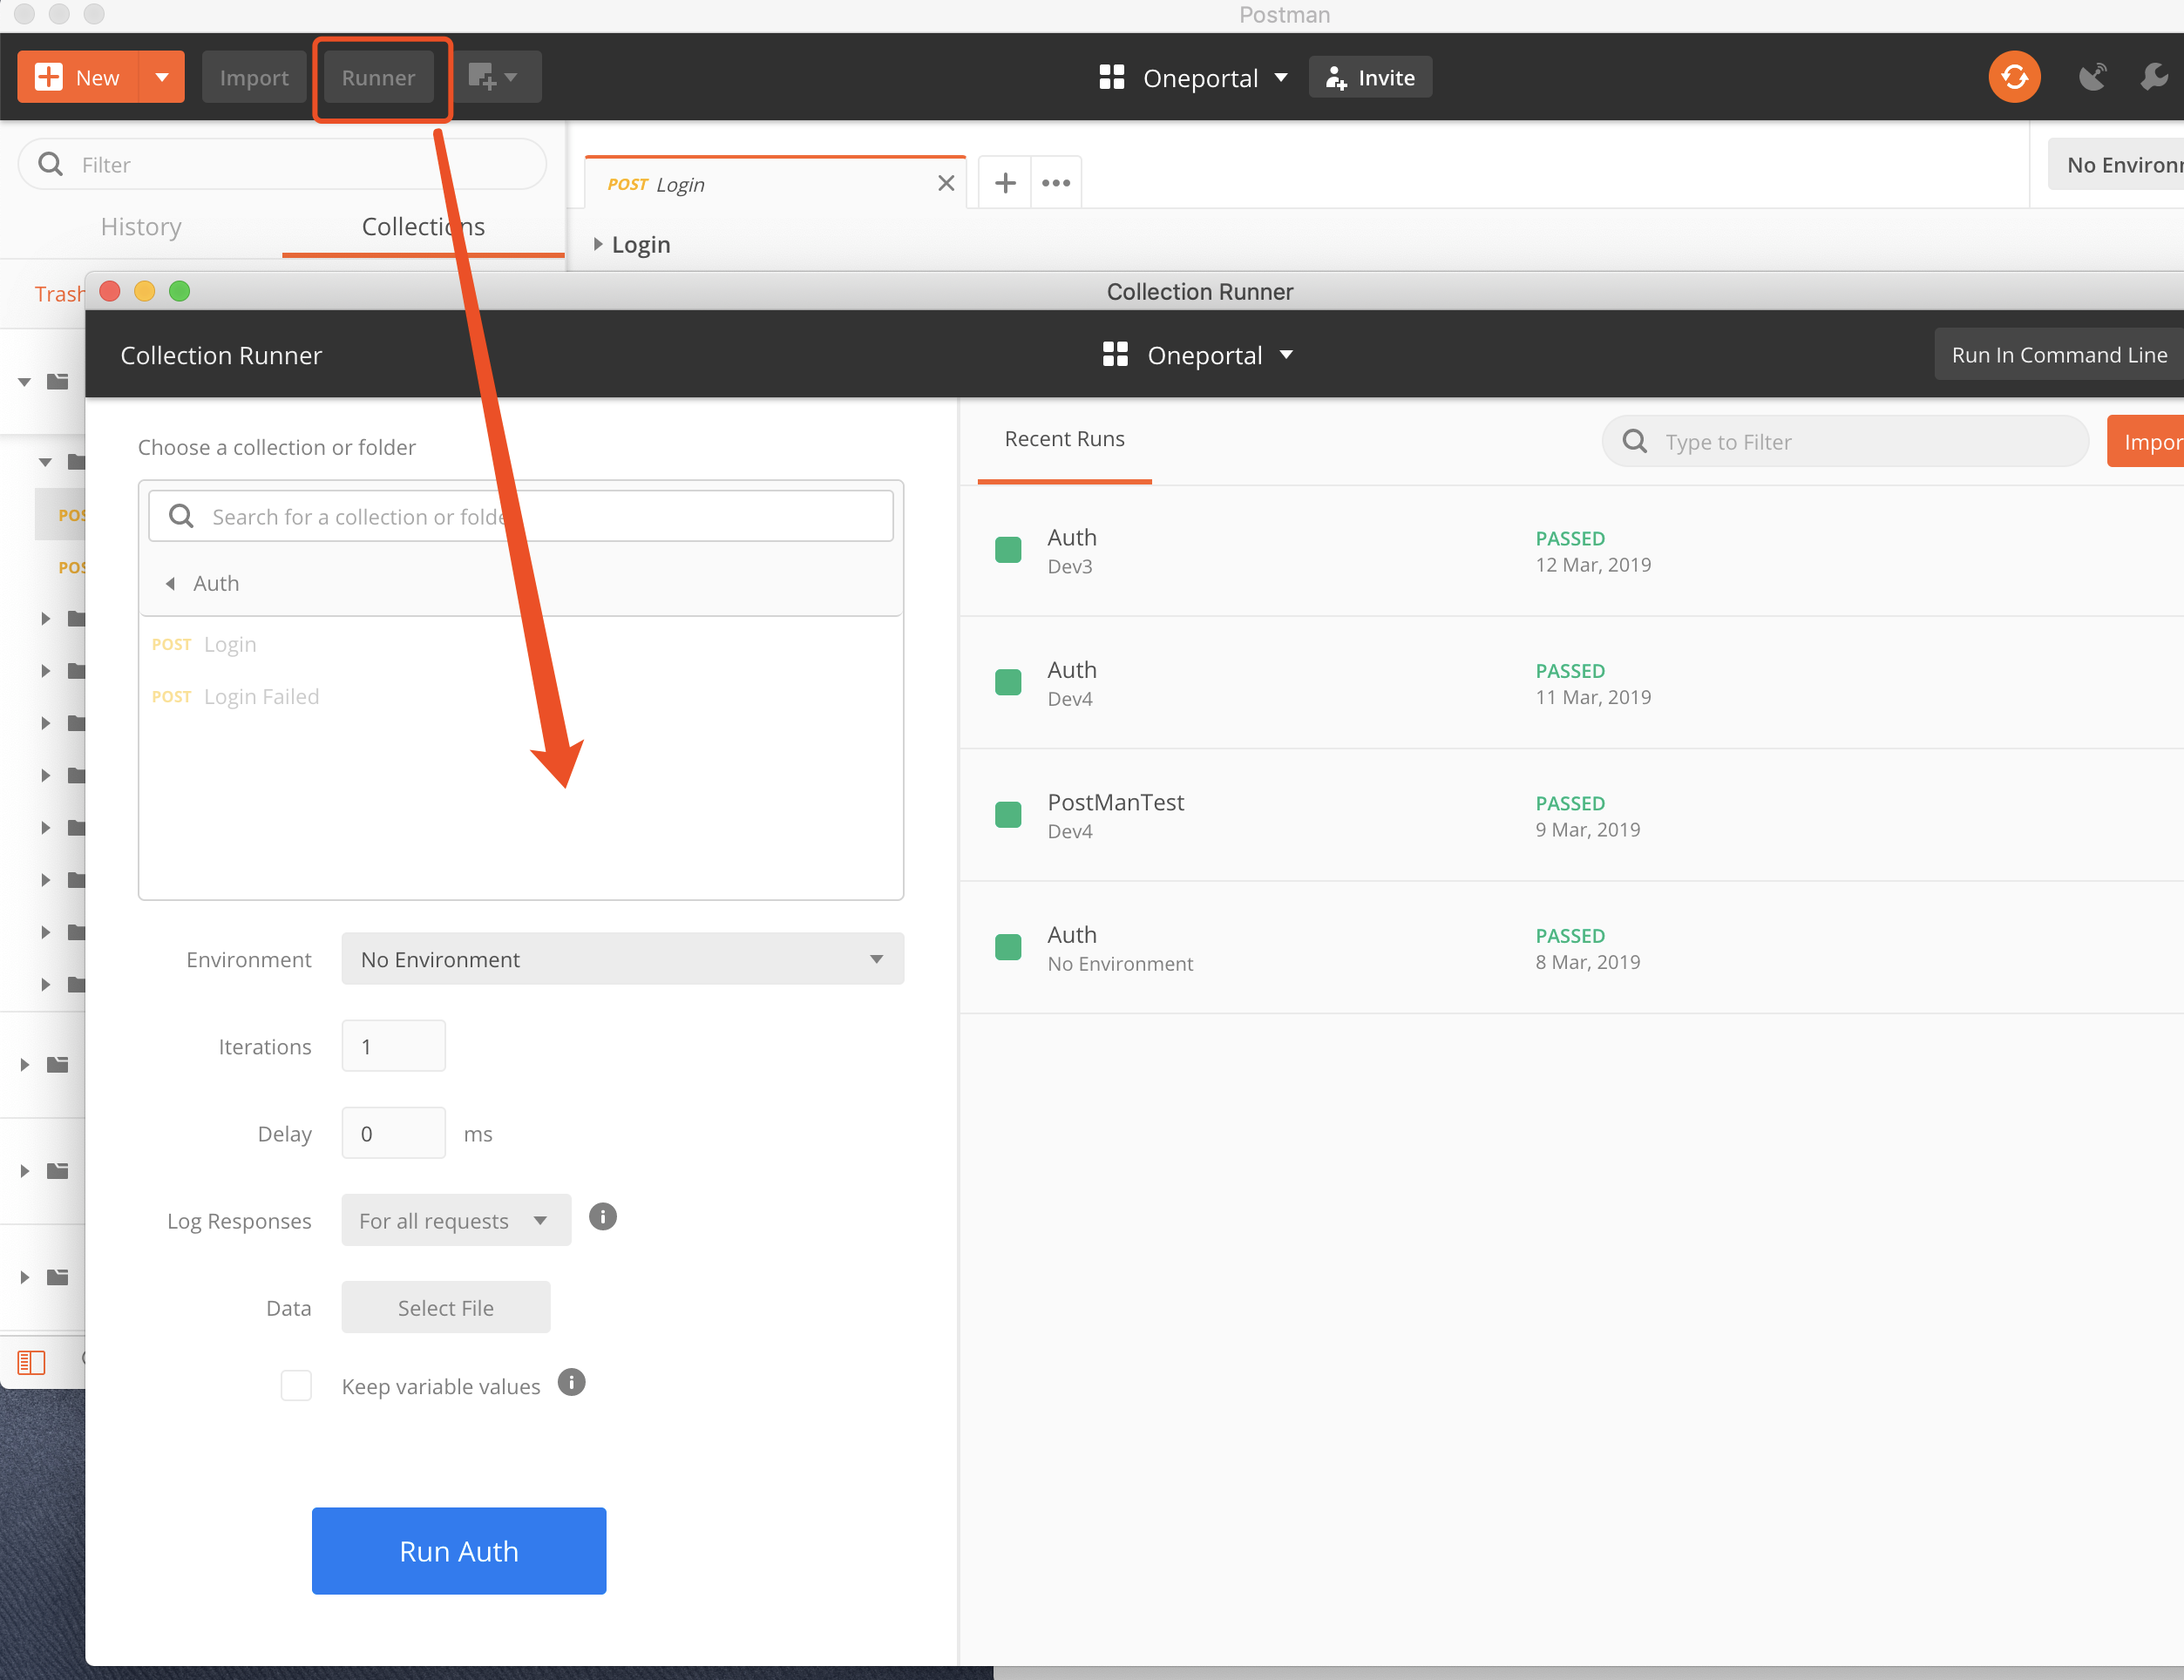Click the green status square of Auth Dev4 run
Image resolution: width=2184 pixels, height=1680 pixels.
(1008, 682)
